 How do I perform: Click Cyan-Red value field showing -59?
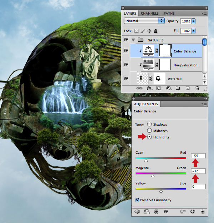tap(198, 156)
